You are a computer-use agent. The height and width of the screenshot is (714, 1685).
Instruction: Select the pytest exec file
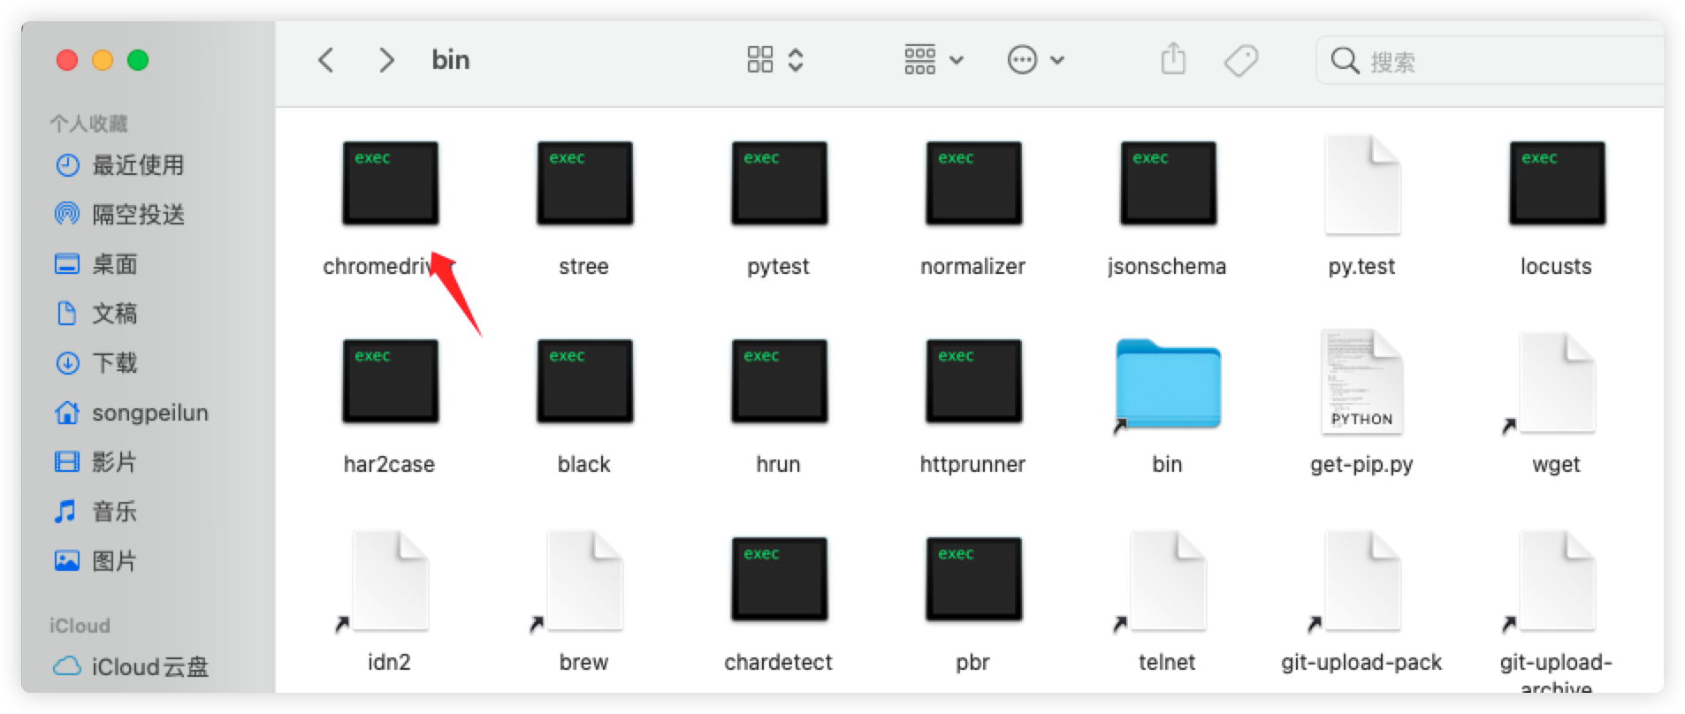[x=779, y=183]
